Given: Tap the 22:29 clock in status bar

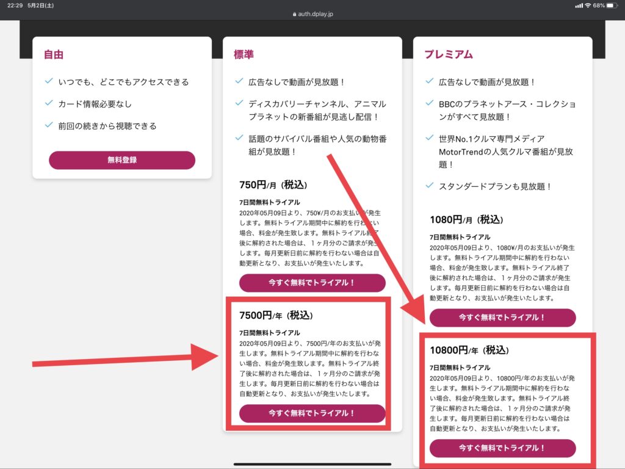Looking at the screenshot, I should [x=15, y=5].
